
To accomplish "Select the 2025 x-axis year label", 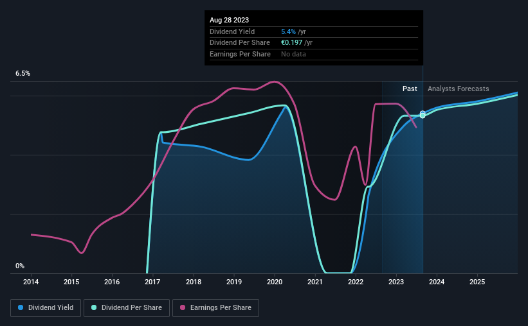I will coord(477,282).
